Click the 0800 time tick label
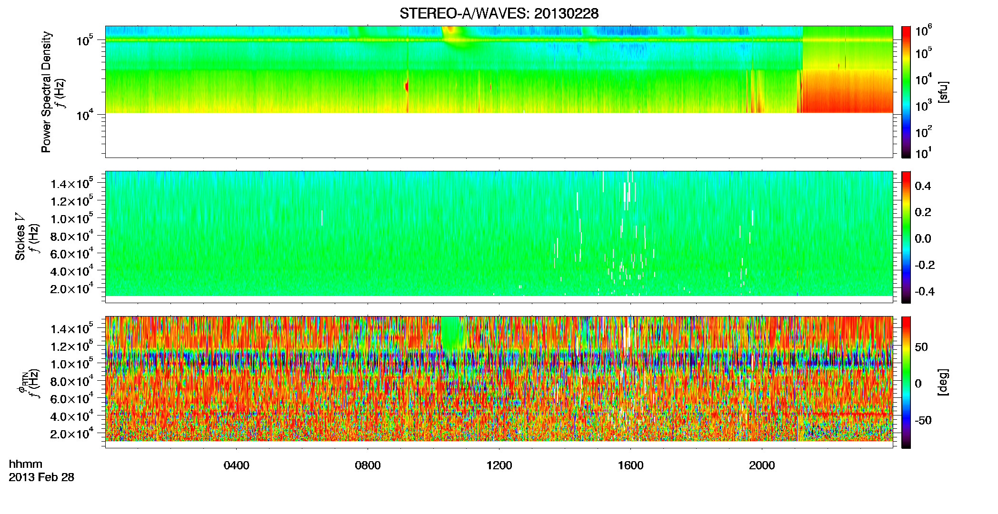The height and width of the screenshot is (514, 998). (368, 465)
